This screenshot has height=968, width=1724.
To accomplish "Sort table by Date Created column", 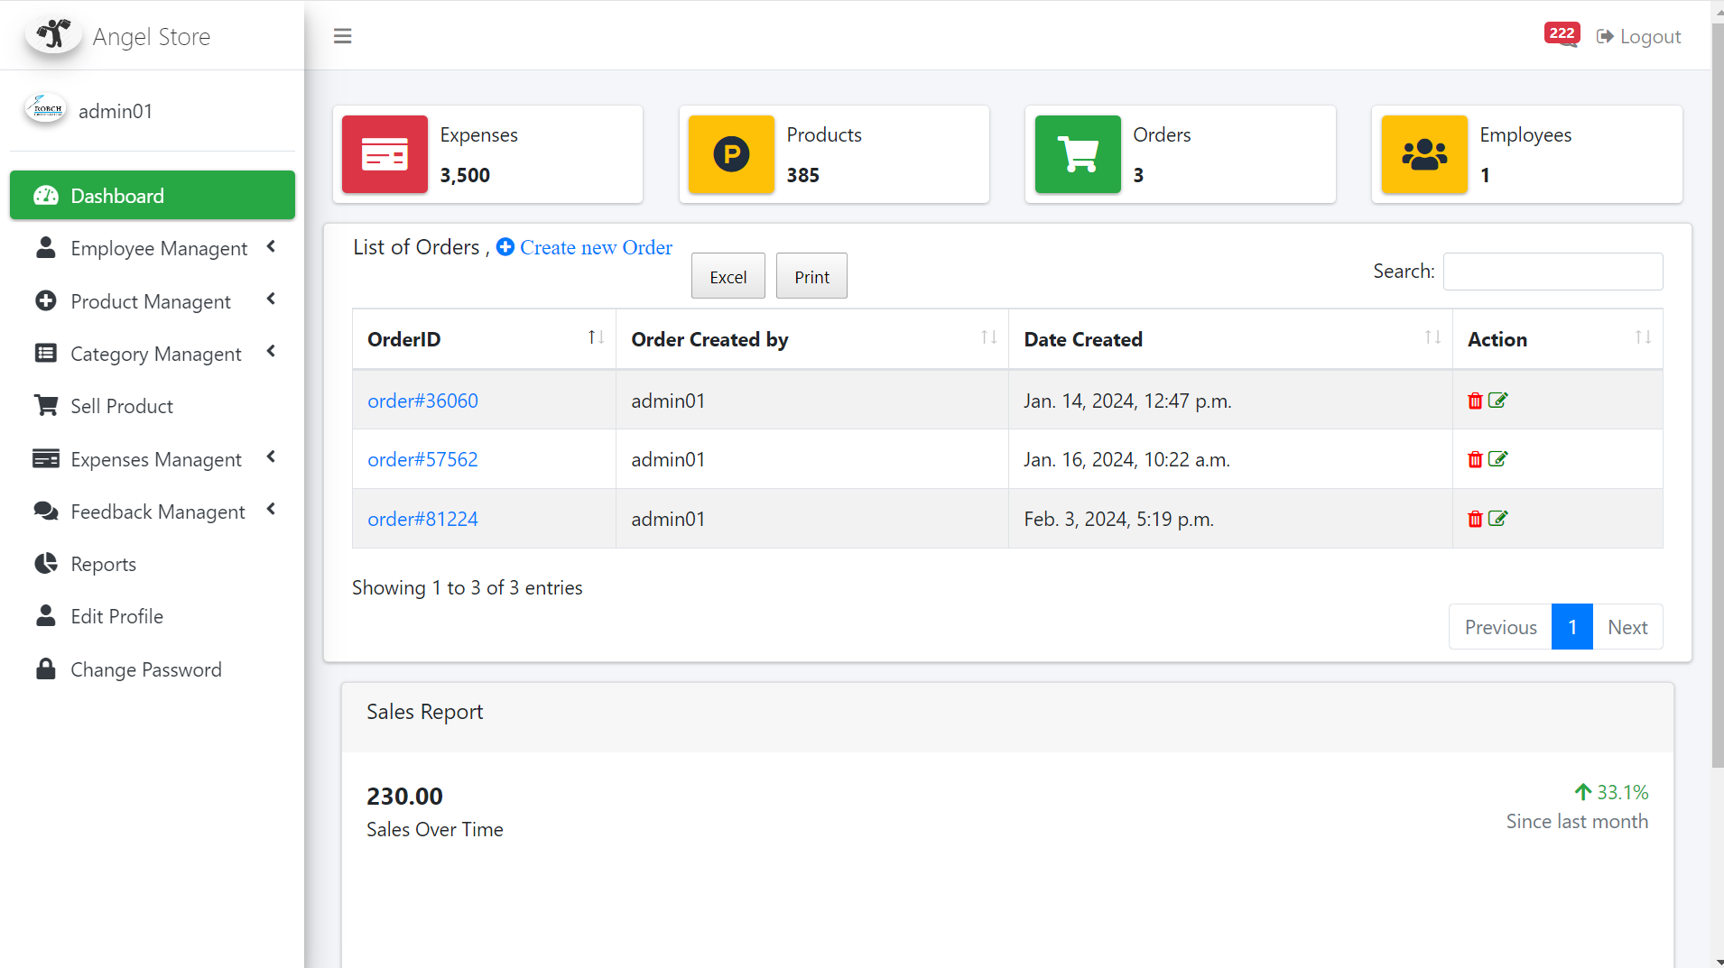I will tap(1230, 339).
